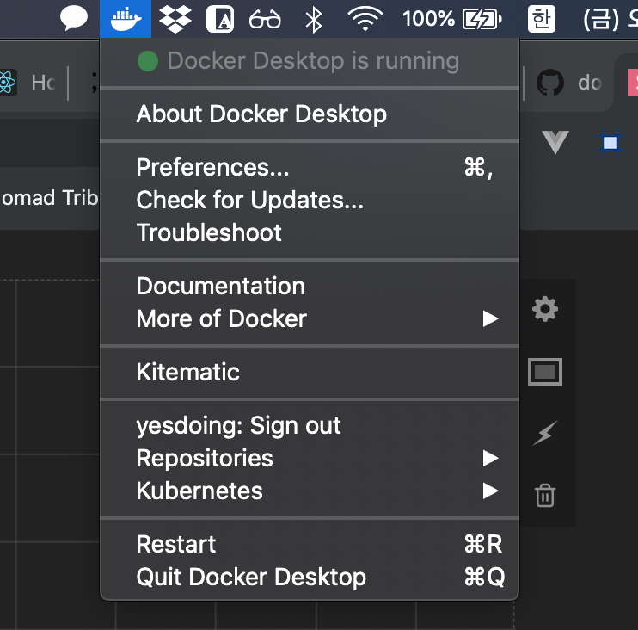Viewport: 638px width, 630px height.
Task: Open Kitematic from the menu
Action: click(187, 373)
